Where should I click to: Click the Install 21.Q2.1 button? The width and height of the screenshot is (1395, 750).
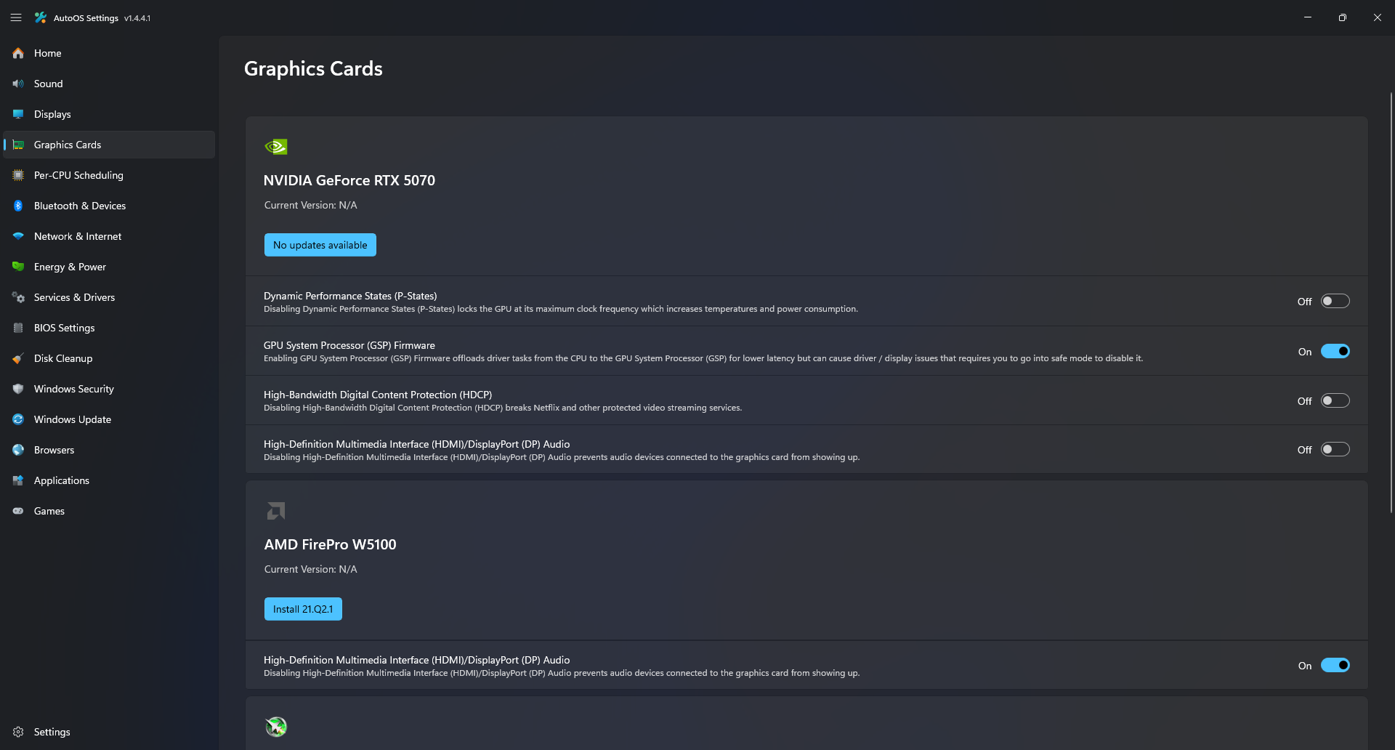(303, 609)
